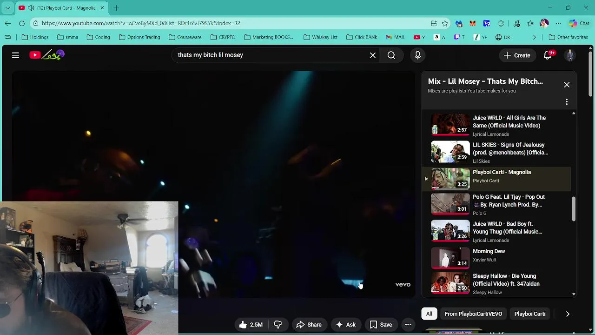Open the Create button
This screenshot has height=335, width=595.
517,55
